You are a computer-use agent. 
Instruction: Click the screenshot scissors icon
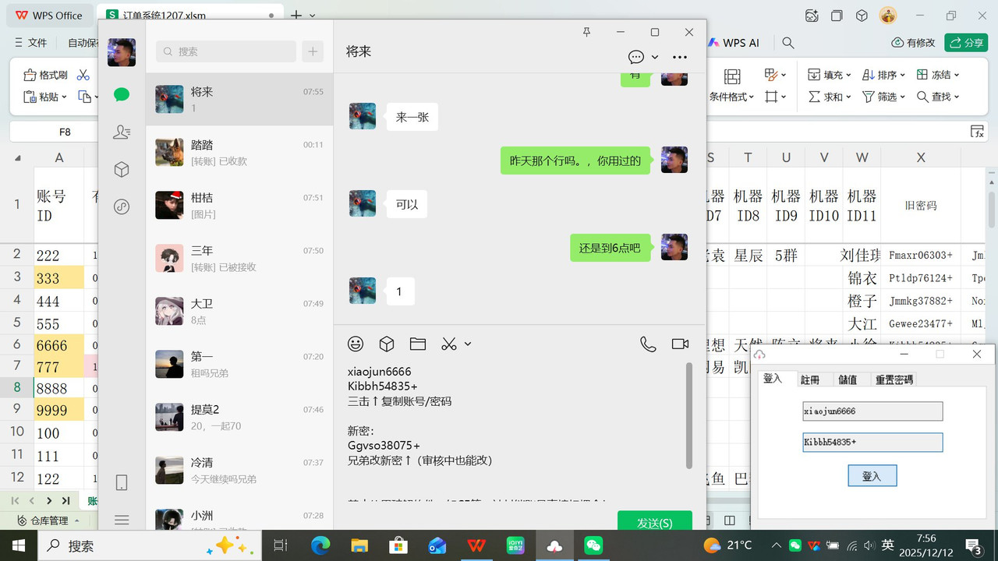(448, 344)
